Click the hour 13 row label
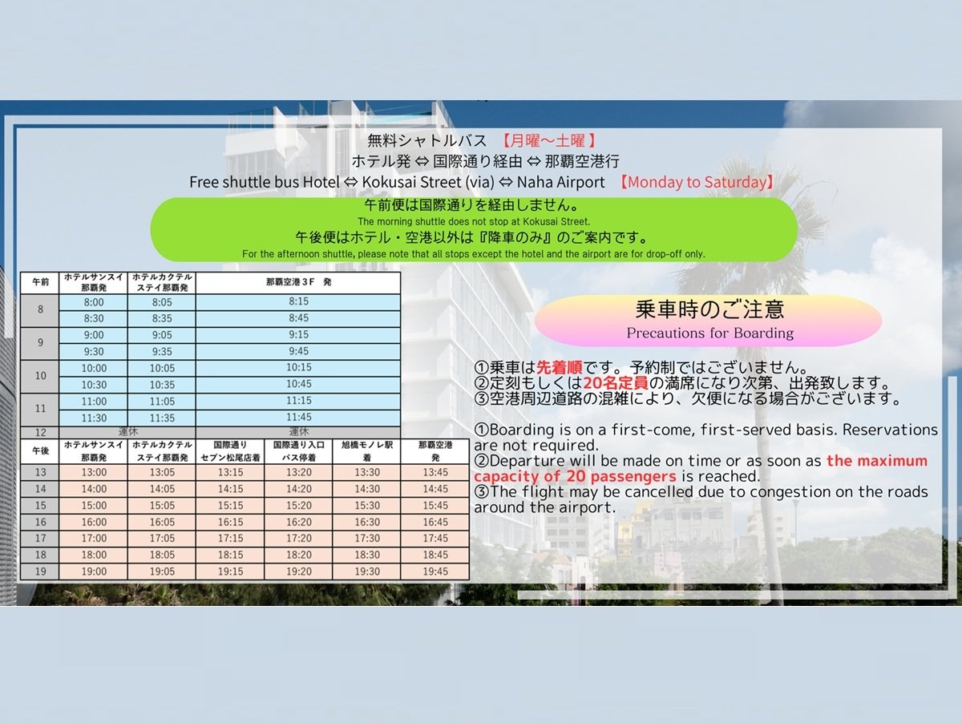 40,472
